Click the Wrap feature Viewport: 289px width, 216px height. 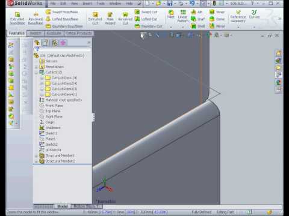217,12
